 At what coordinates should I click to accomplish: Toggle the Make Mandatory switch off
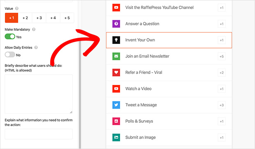pos(10,37)
